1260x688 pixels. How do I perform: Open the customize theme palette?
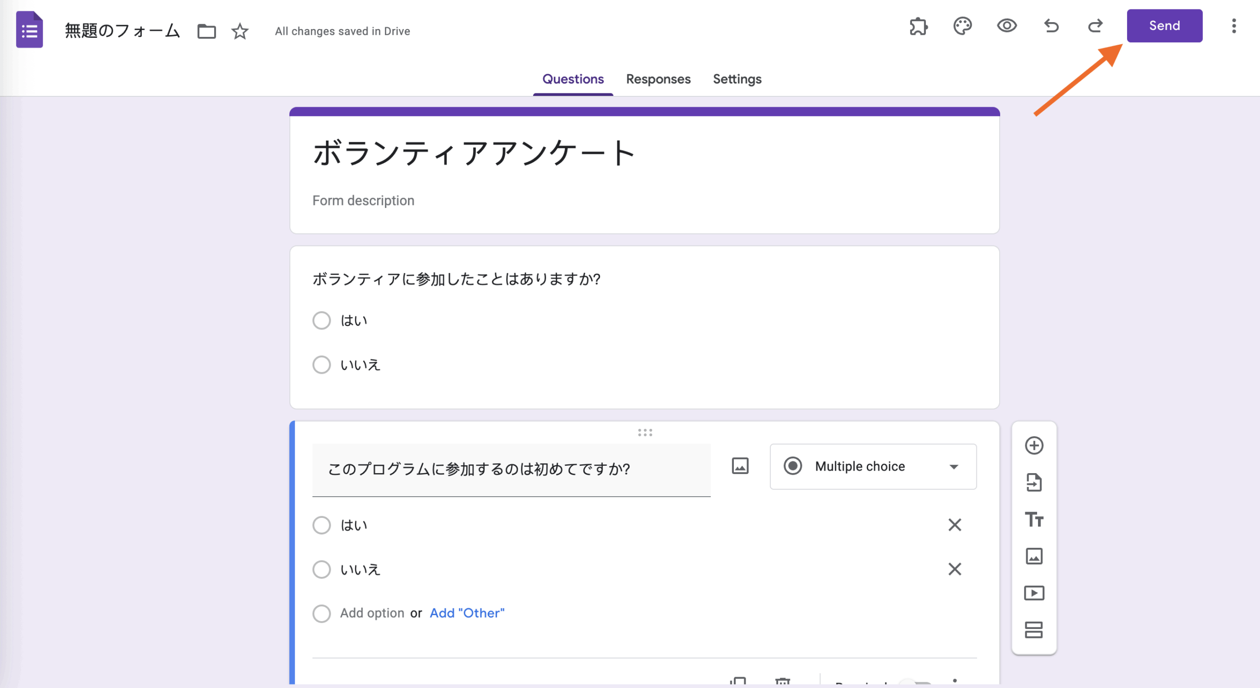click(x=962, y=26)
